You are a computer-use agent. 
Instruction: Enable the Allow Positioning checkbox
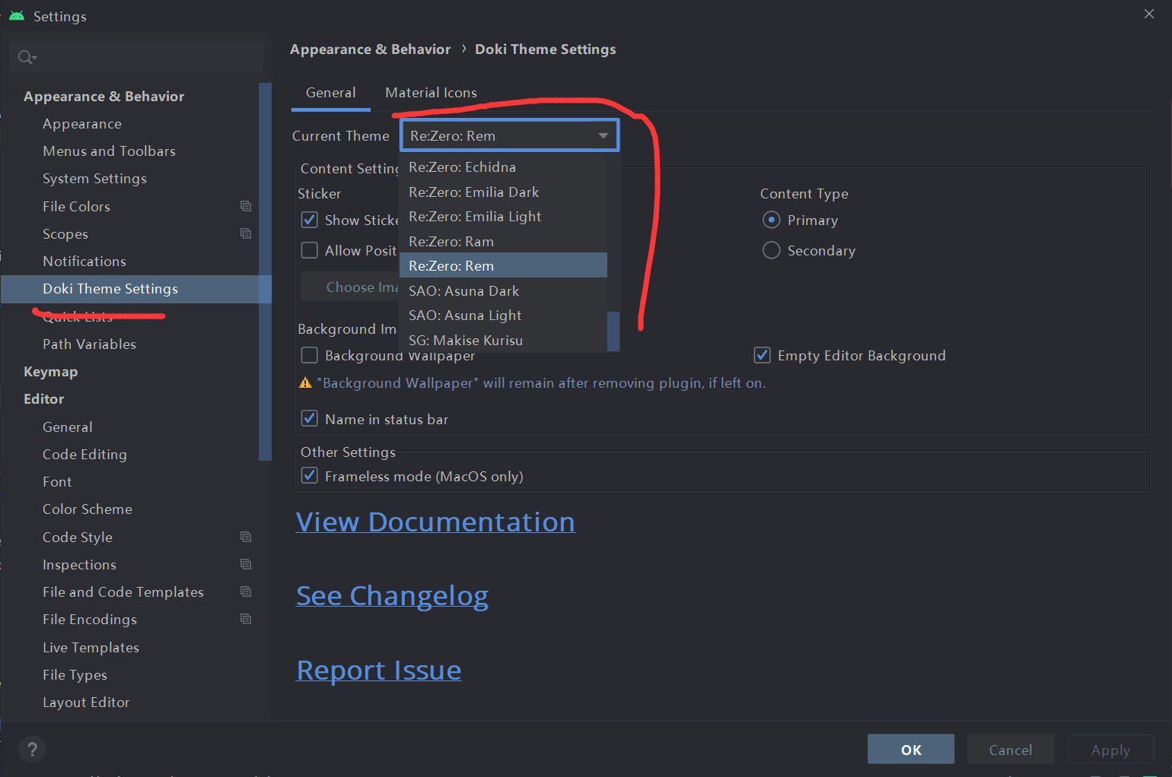point(310,250)
